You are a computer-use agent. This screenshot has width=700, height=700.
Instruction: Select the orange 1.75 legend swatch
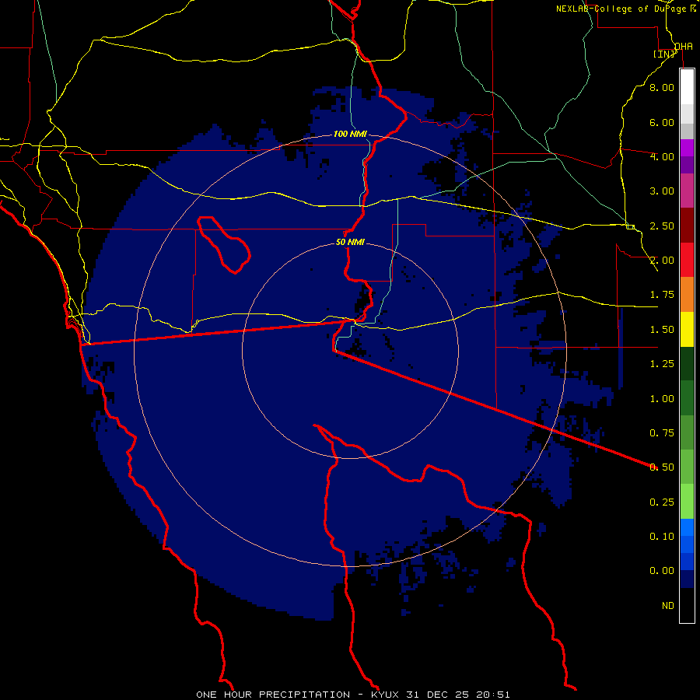coord(687,295)
